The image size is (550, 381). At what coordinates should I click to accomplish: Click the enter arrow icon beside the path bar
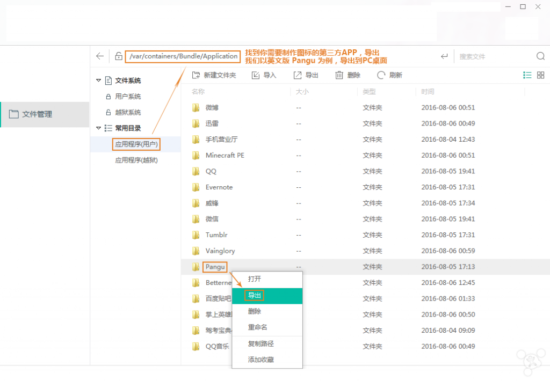[444, 56]
